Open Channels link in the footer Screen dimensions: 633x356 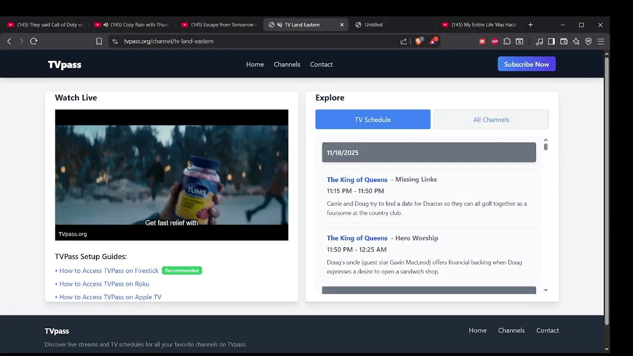pos(511,330)
